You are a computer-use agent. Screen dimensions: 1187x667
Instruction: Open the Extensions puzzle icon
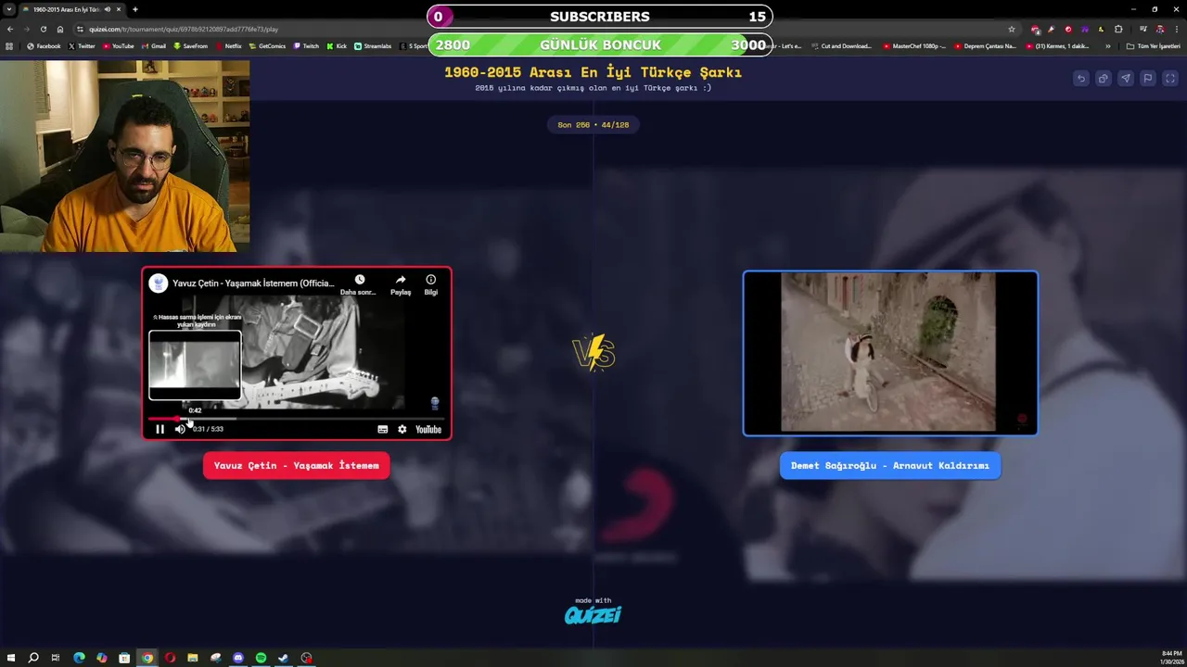pos(1118,29)
